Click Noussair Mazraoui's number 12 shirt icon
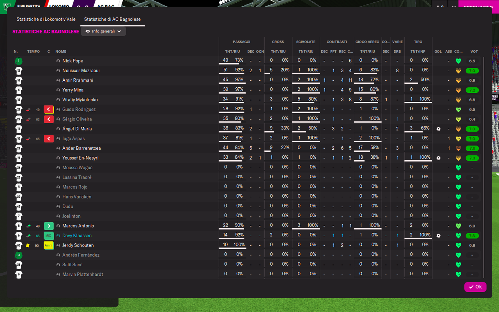 tap(18, 71)
